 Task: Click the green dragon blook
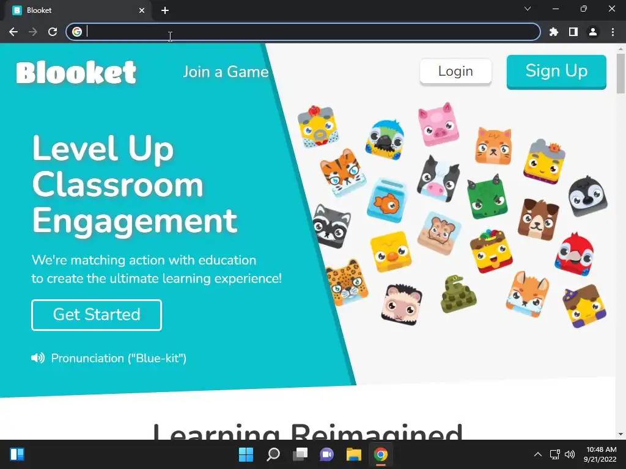[x=487, y=197]
